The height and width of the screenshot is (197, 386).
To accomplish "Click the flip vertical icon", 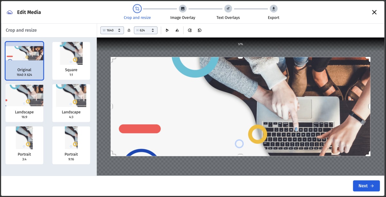I will click(x=167, y=30).
